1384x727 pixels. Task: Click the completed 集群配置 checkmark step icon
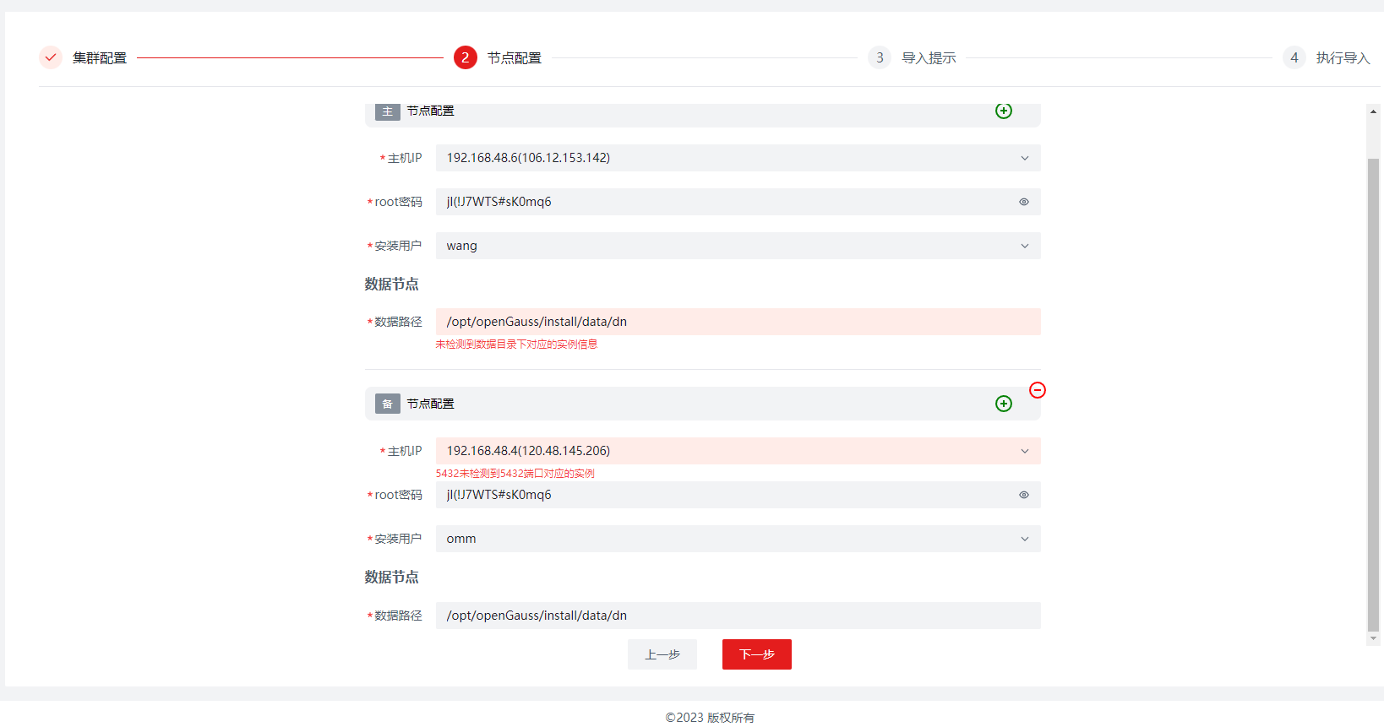pyautogui.click(x=51, y=57)
